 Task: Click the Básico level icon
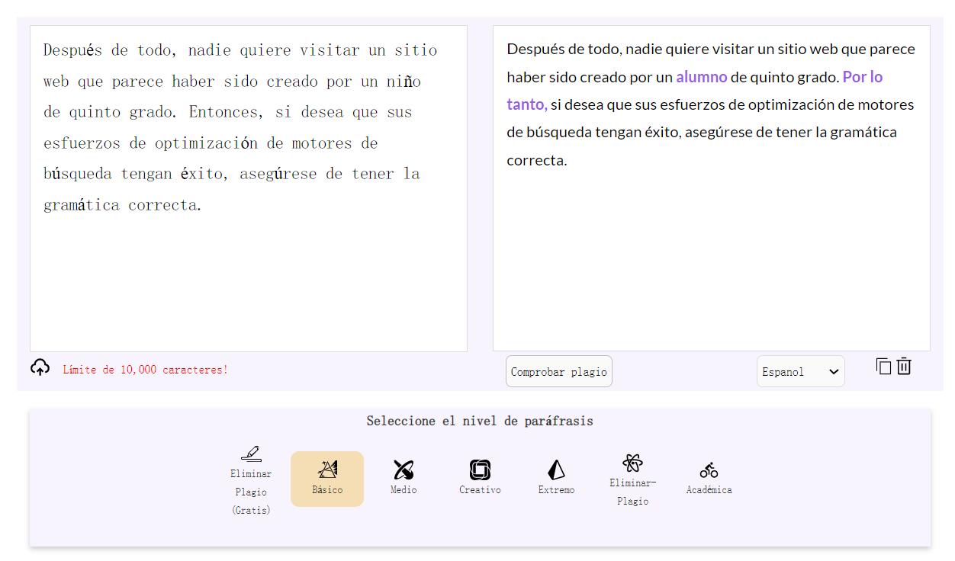[x=328, y=469]
